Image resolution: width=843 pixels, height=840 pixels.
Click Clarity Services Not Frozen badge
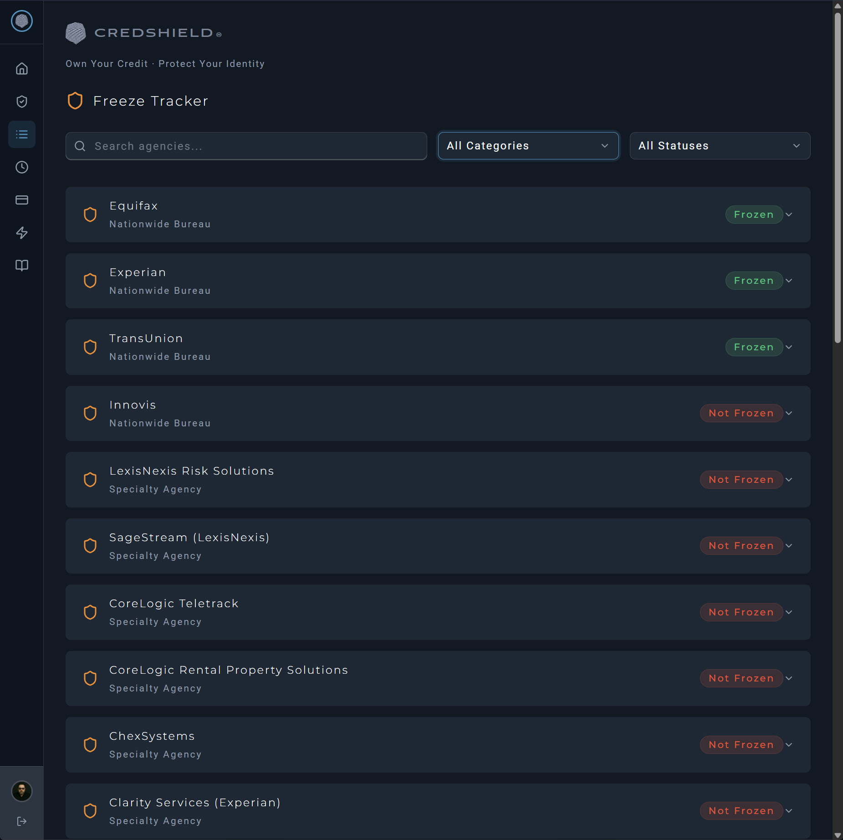741,811
